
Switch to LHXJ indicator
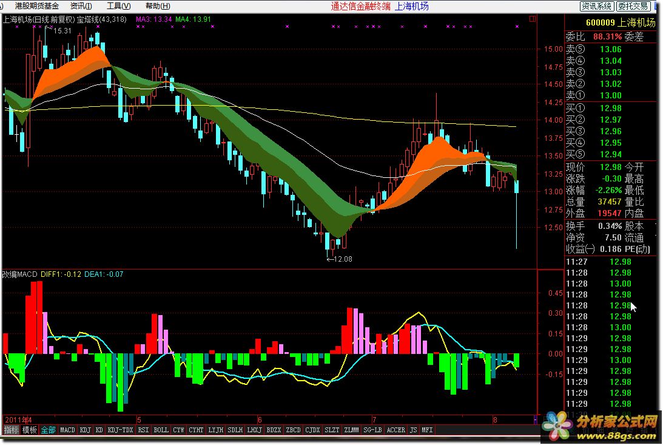tap(255, 430)
